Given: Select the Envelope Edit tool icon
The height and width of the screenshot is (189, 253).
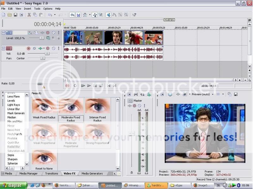Looking at the screenshot, I should click(x=114, y=15).
